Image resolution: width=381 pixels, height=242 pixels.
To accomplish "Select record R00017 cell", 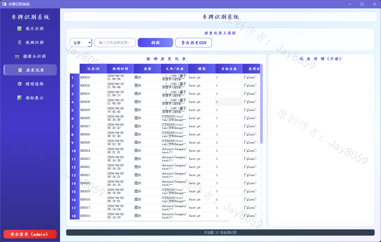I will 93,208.
